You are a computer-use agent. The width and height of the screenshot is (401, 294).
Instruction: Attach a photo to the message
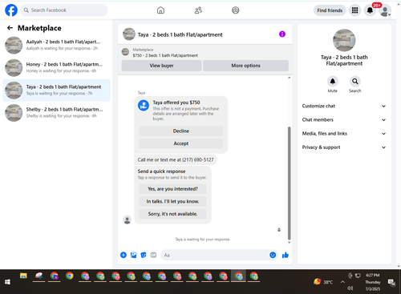tap(133, 255)
